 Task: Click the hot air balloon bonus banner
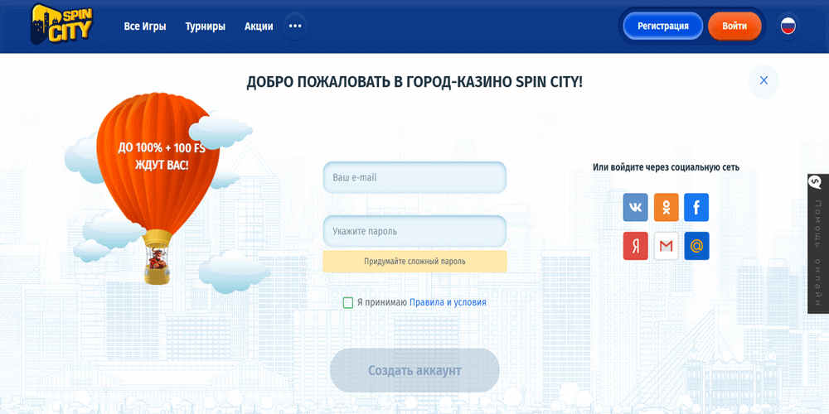[x=158, y=189]
